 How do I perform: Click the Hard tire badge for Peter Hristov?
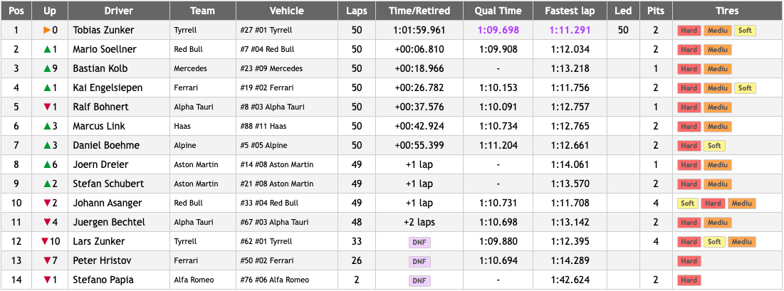(x=689, y=261)
